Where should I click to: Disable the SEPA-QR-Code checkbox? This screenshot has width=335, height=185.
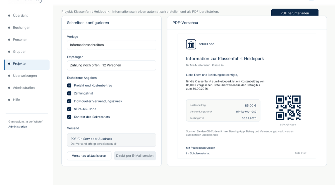(x=69, y=109)
